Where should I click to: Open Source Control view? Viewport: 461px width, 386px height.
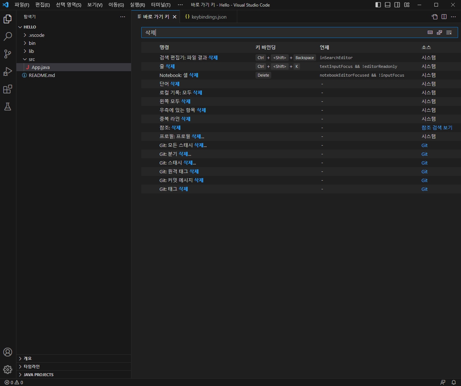8,54
